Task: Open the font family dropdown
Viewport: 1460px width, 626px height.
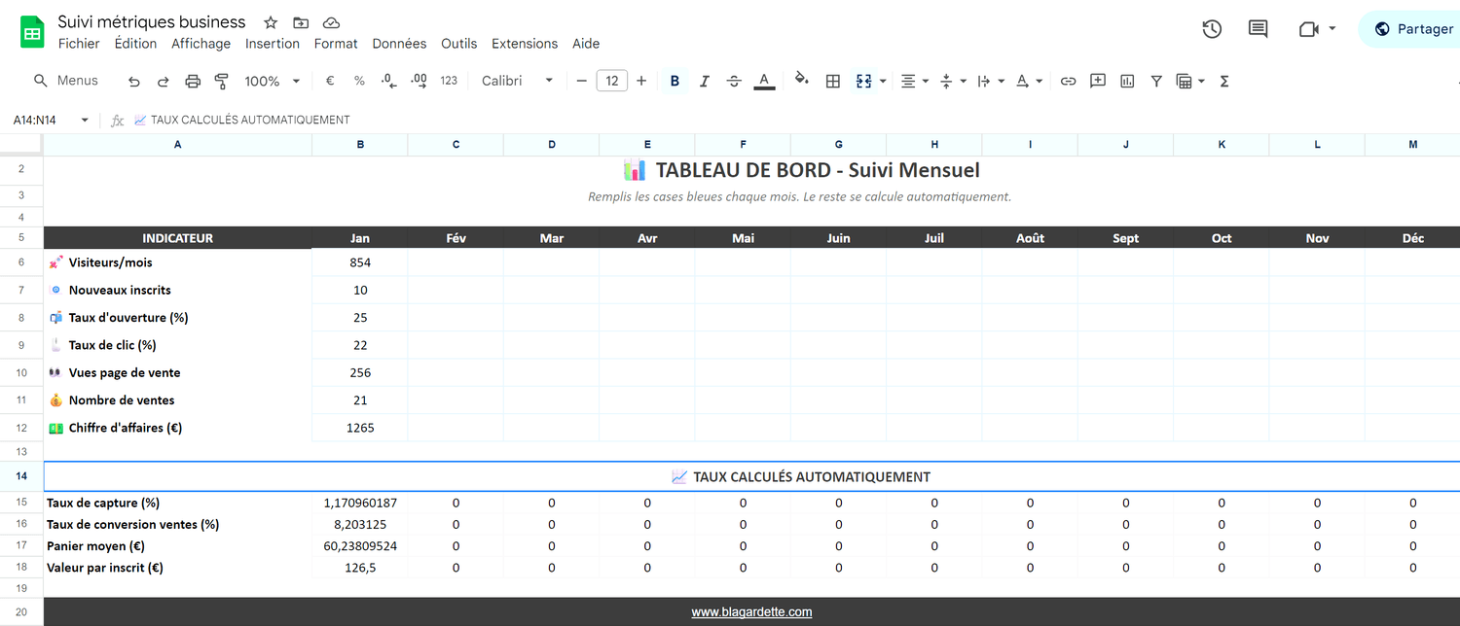Action: [517, 81]
